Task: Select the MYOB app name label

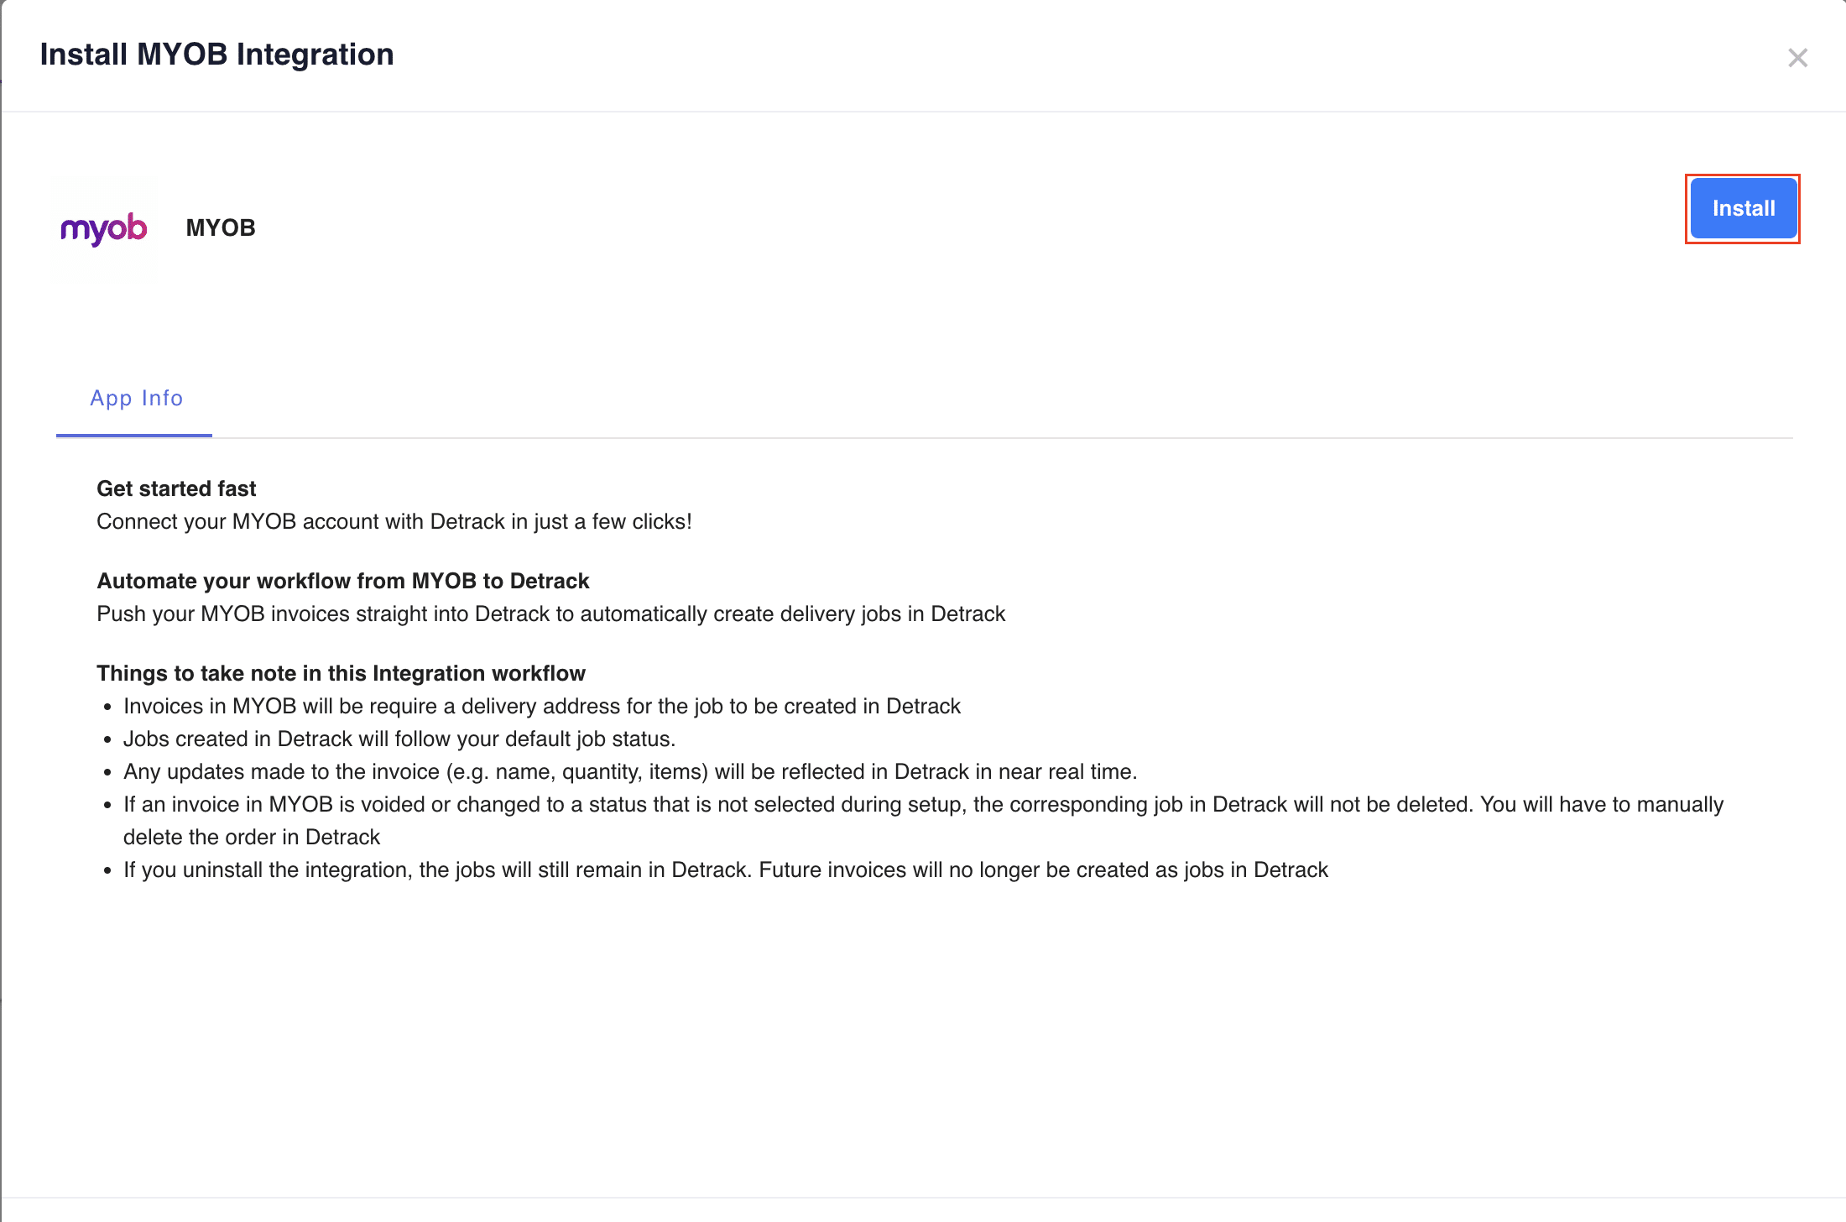Action: pyautogui.click(x=221, y=227)
